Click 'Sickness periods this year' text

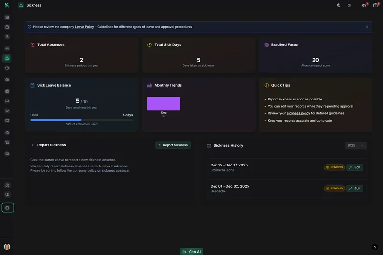pos(81,66)
